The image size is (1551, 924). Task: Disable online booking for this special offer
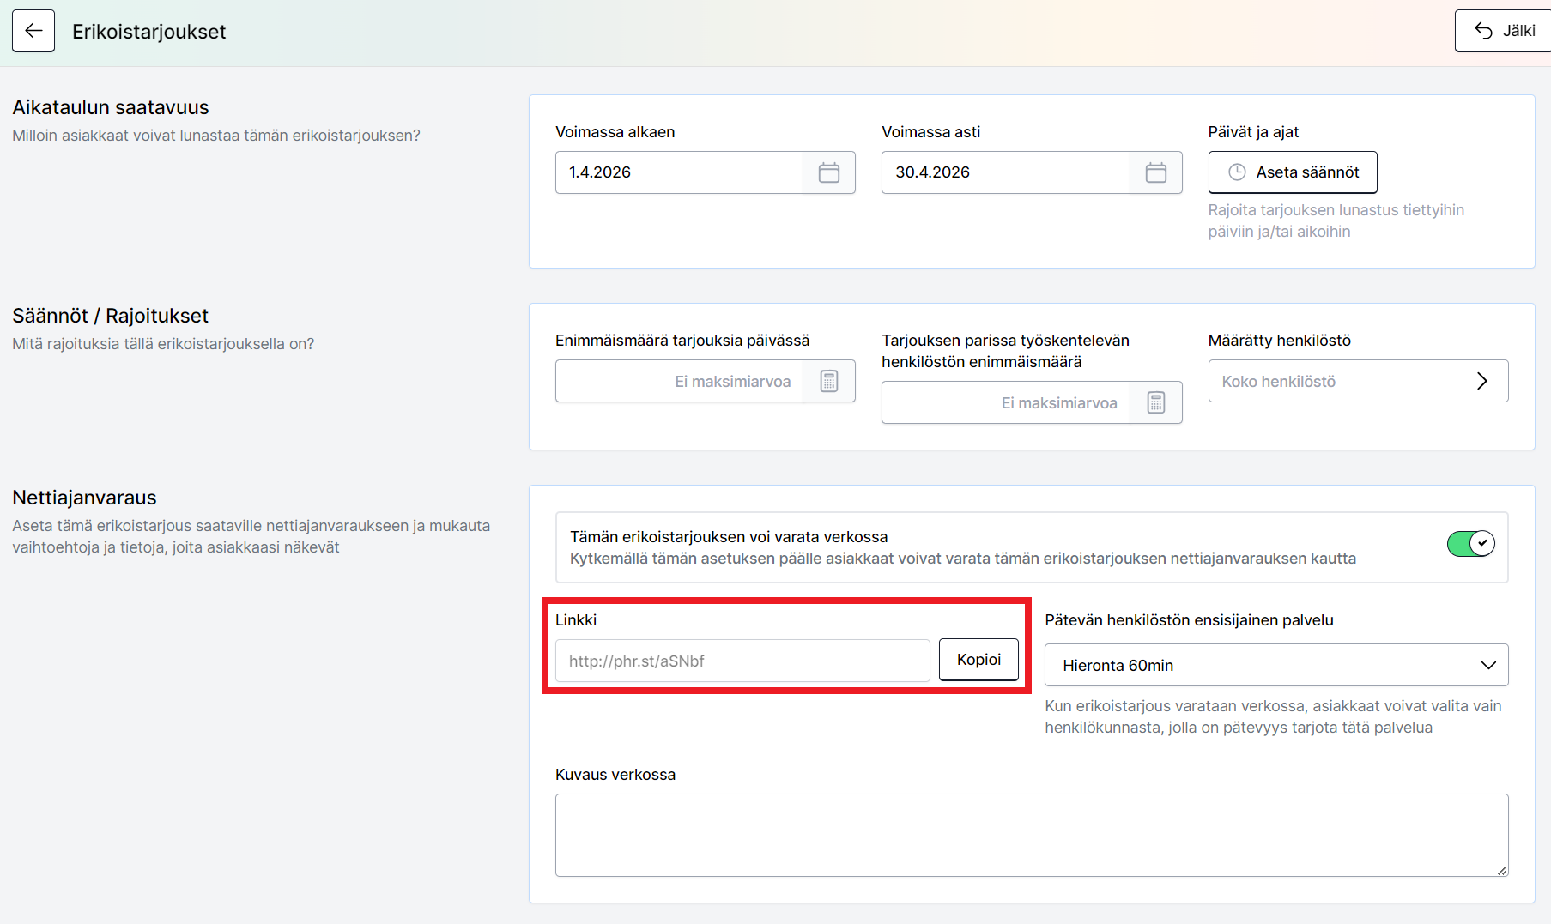(1470, 544)
